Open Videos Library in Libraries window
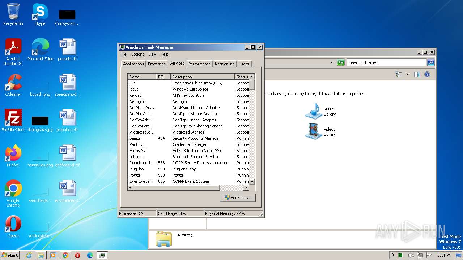The height and width of the screenshot is (260, 463). (x=321, y=131)
